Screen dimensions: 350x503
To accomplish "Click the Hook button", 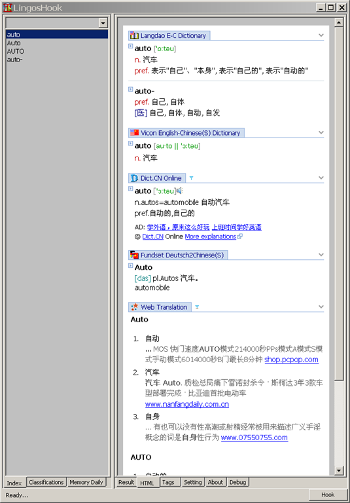I will (328, 495).
